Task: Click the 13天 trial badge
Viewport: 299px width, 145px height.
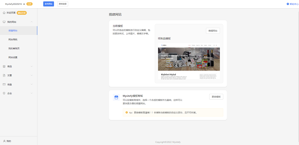Action: (29, 4)
